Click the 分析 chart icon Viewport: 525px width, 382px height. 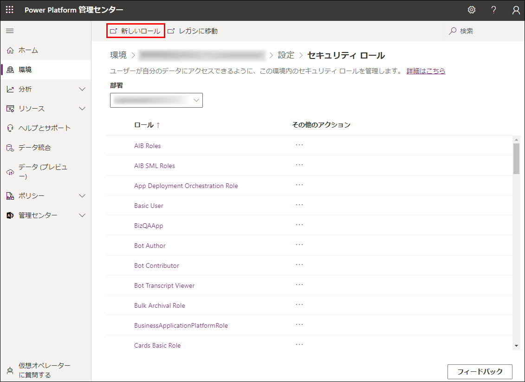point(10,89)
